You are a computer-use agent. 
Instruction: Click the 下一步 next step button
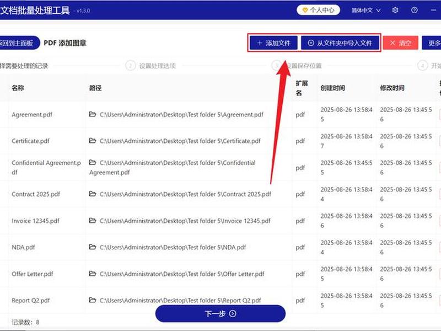point(220,313)
